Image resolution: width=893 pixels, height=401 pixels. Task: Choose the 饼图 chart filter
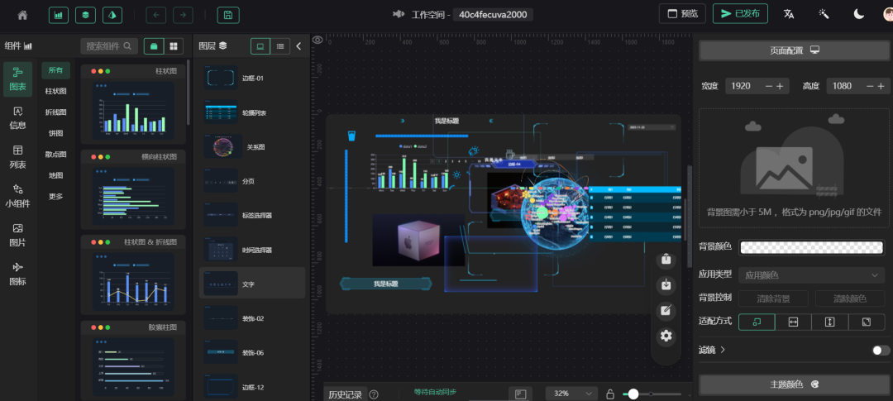coord(56,133)
